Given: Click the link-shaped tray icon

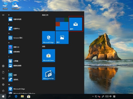Looking at the screenshot, I should pos(103,96).
